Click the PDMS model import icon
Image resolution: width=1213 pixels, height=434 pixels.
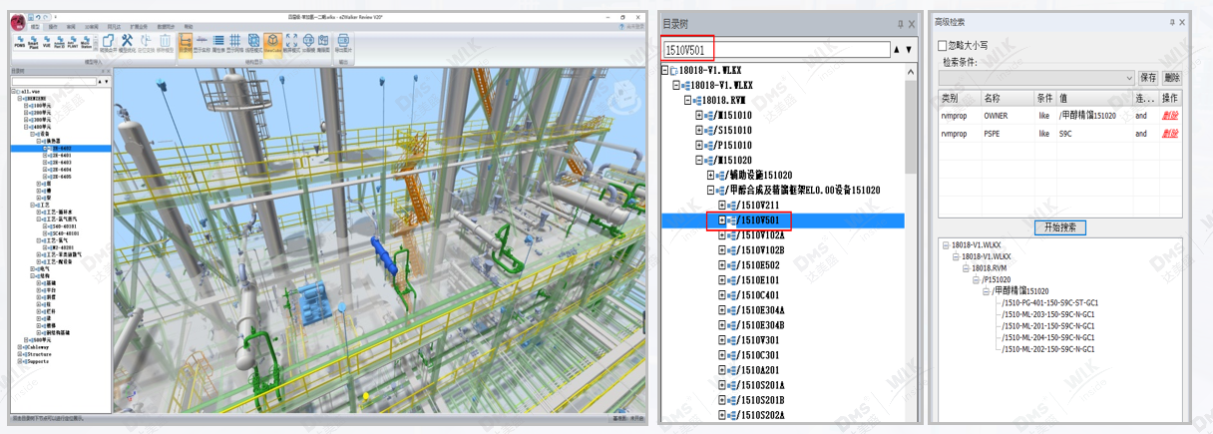[20, 41]
